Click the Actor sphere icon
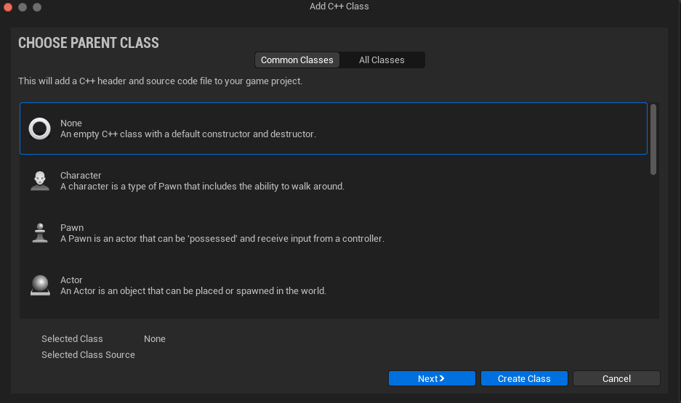 tap(40, 285)
